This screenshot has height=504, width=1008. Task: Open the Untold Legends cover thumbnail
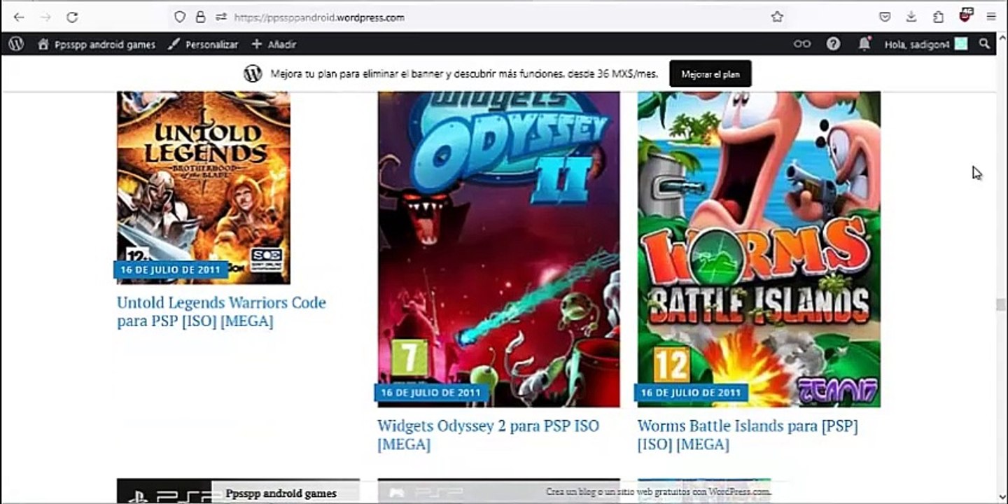click(x=204, y=188)
